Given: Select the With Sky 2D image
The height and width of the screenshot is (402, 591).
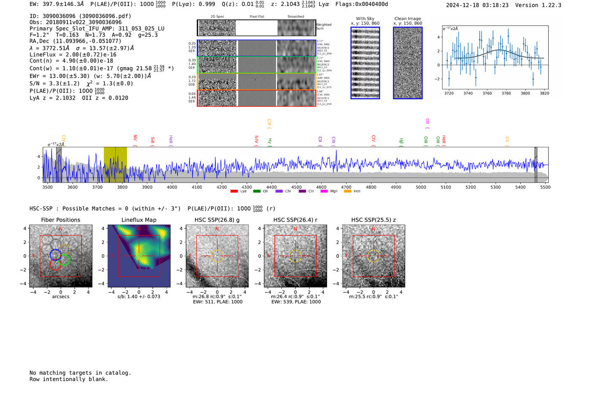Looking at the screenshot, I should pos(365,63).
